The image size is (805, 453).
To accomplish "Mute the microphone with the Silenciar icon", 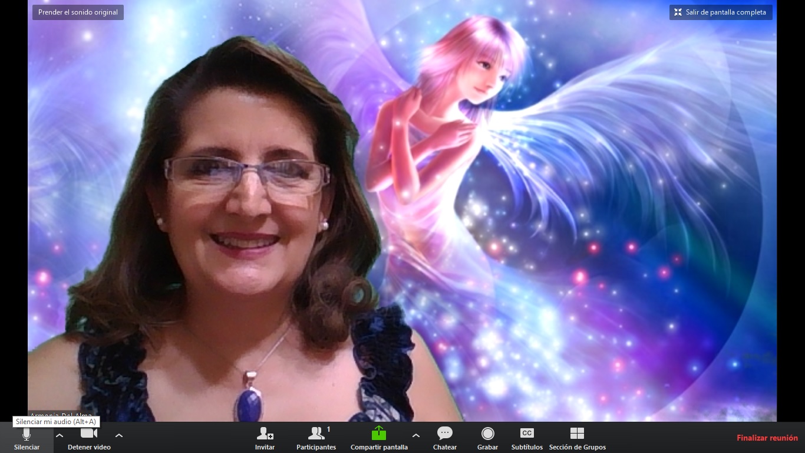I will click(x=27, y=435).
